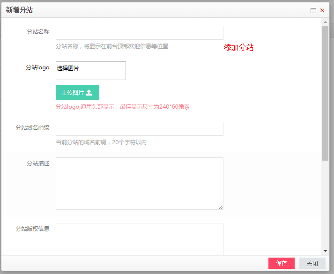Click the 分站域名前缀 label
Image resolution: width=334 pixels, height=274 pixels.
click(x=33, y=128)
